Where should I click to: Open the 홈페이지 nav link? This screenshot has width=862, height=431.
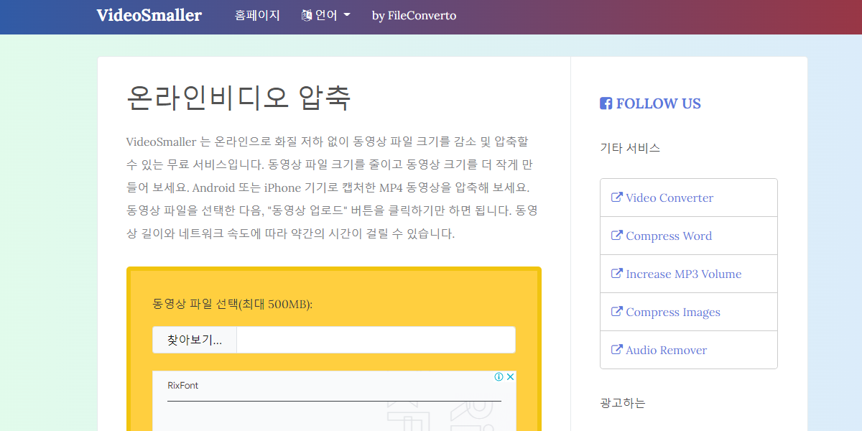(x=257, y=15)
